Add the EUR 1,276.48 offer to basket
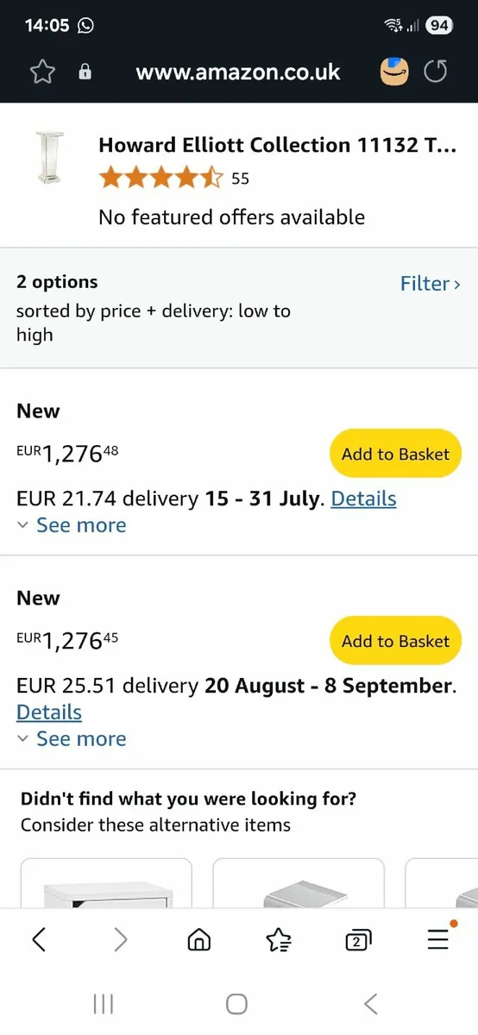 395,454
